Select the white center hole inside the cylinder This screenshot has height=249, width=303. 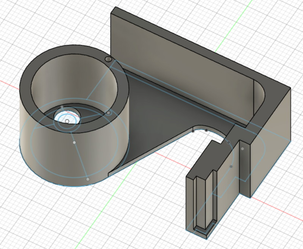(x=67, y=117)
